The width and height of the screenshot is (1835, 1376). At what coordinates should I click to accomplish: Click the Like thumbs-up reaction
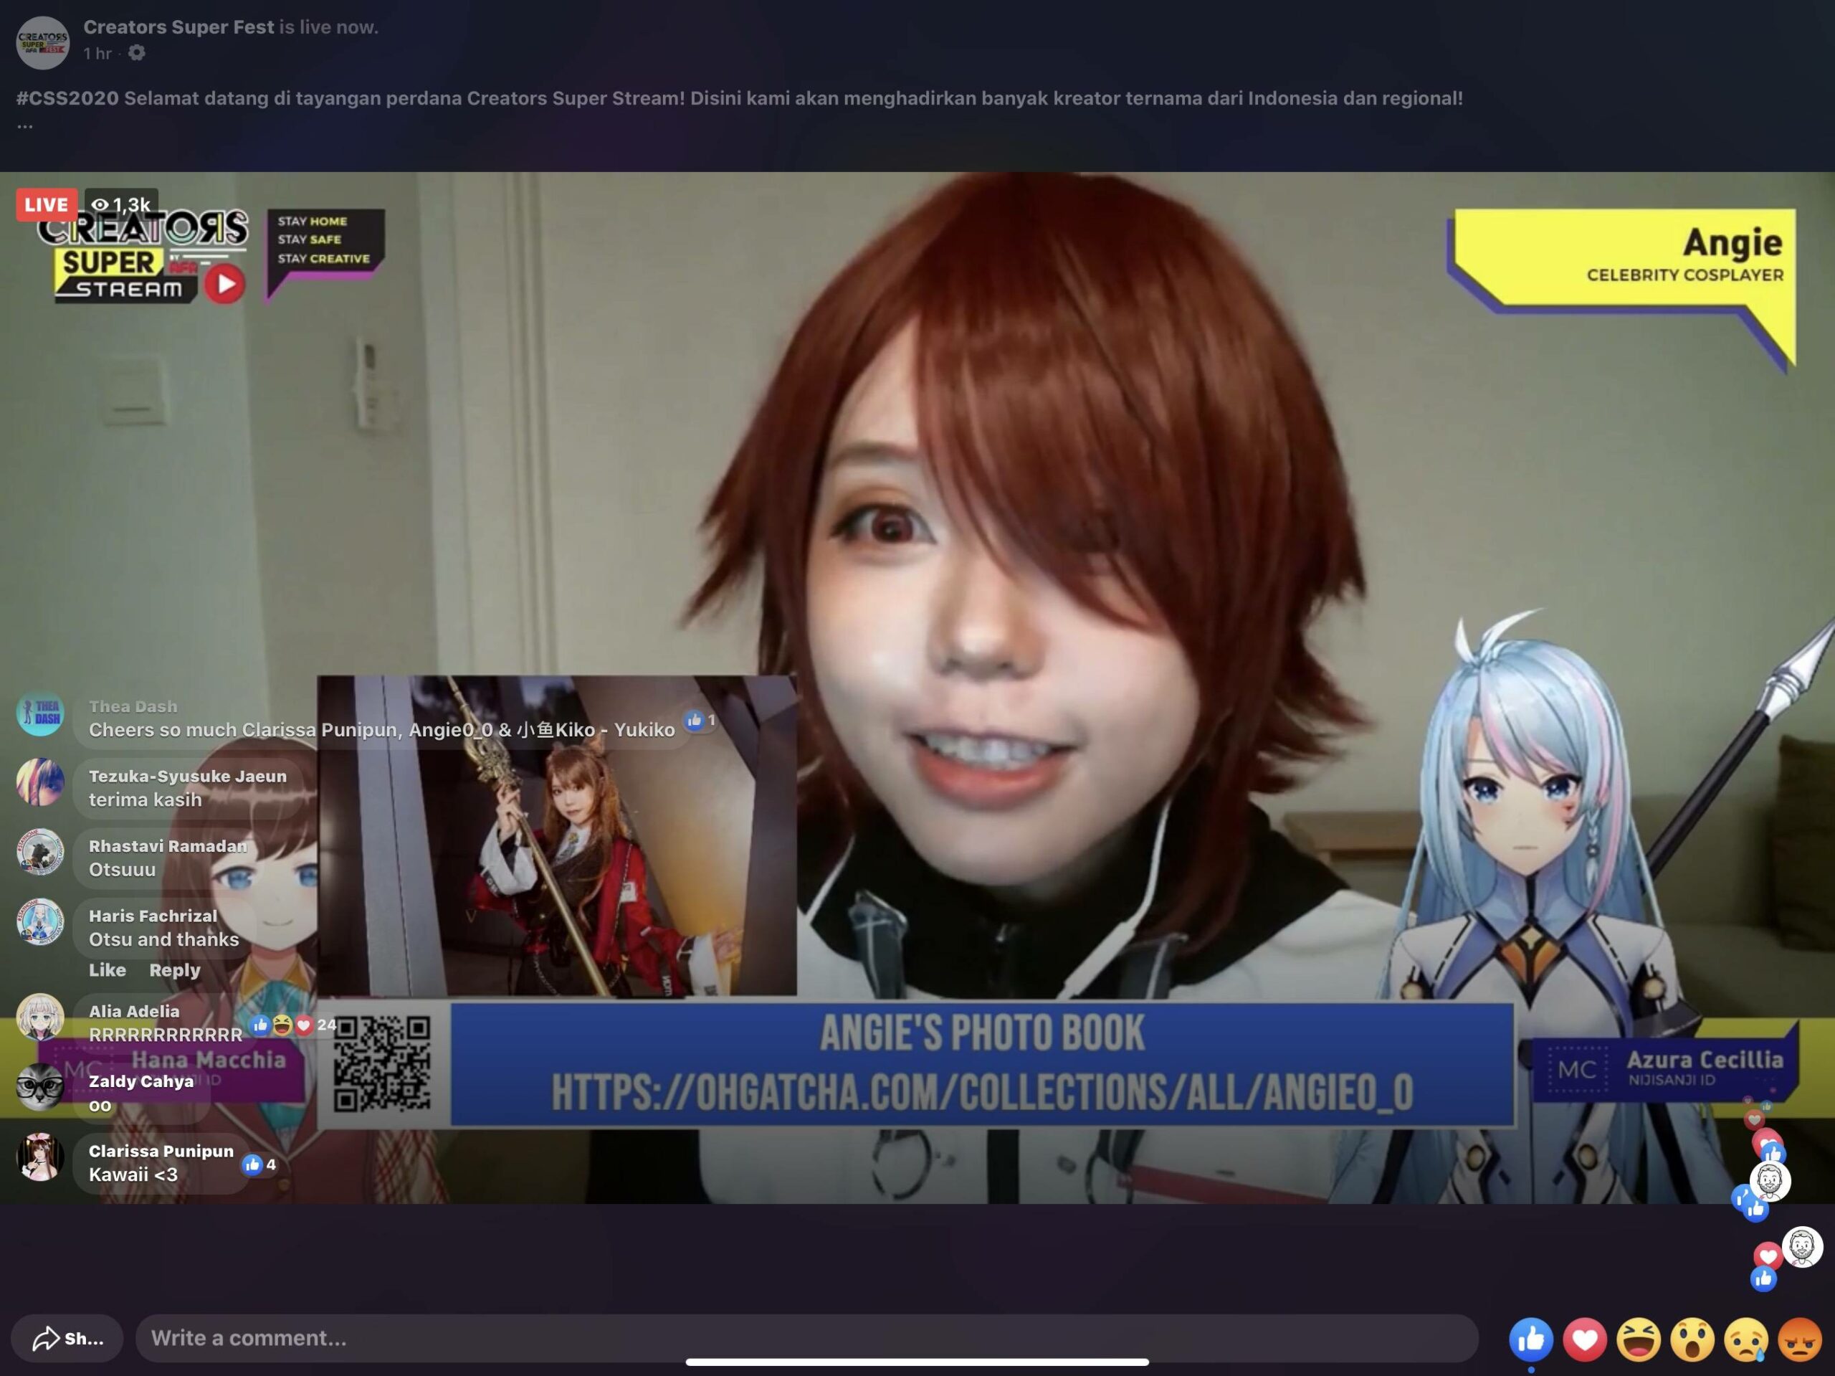(1530, 1339)
